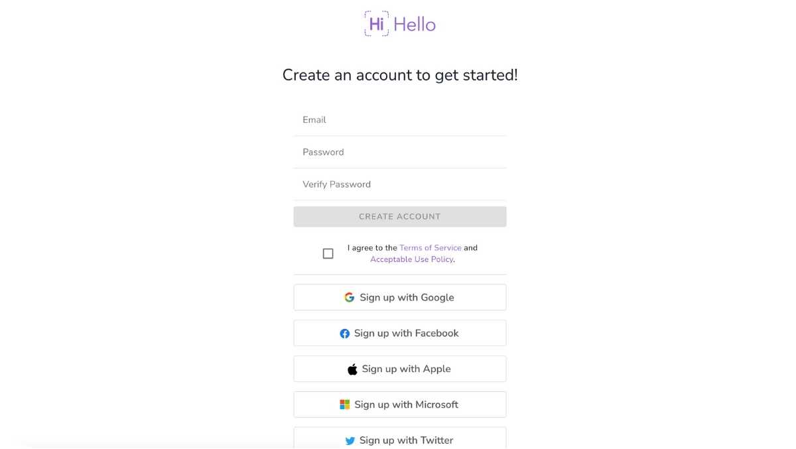Click the Facebook logo icon
Viewport: 796px width, 449px height.
[345, 333]
